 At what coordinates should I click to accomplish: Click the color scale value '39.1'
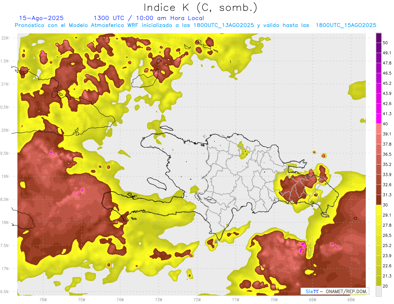click(x=387, y=134)
